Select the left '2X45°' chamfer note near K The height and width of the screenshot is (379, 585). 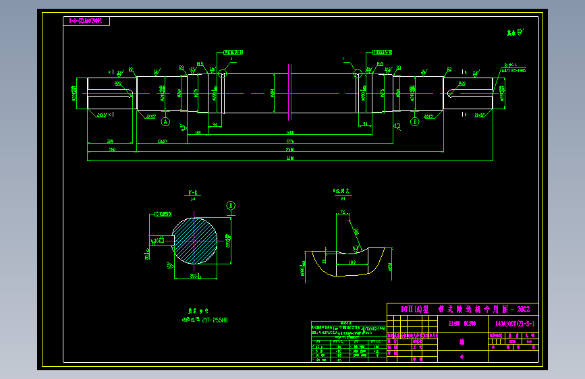[x=102, y=115]
